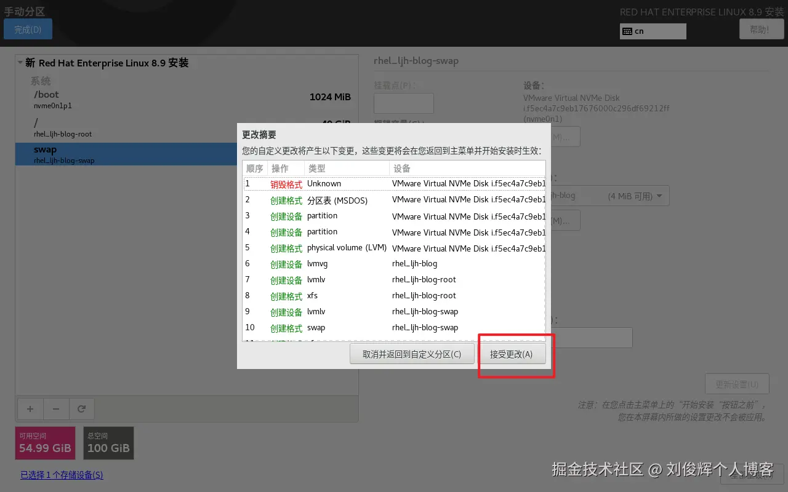Click the total space 100 GiB box

pos(108,443)
